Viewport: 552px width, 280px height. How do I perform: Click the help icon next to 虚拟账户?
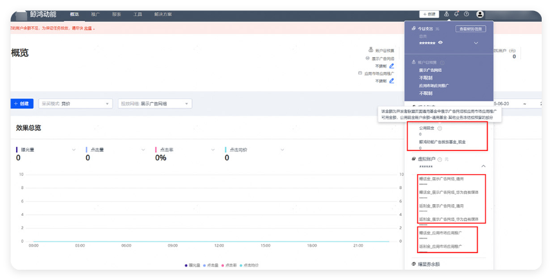pyautogui.click(x=439, y=159)
